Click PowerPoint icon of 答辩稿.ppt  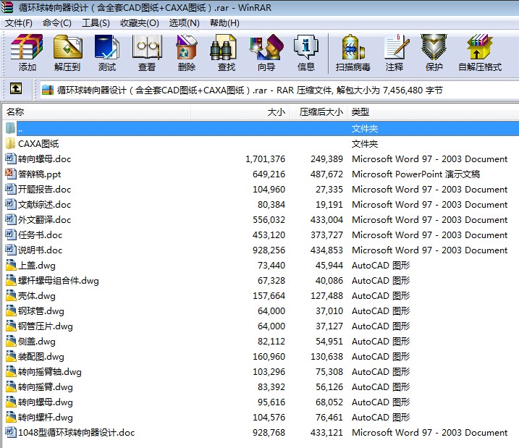click(x=11, y=174)
